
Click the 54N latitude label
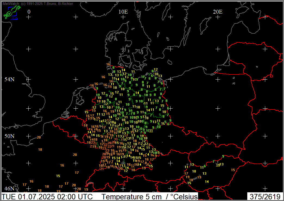coord(9,79)
